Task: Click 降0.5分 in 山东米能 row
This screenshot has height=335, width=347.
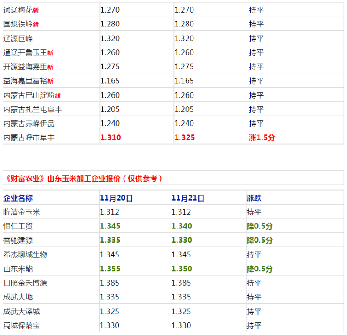Action: coord(259,269)
